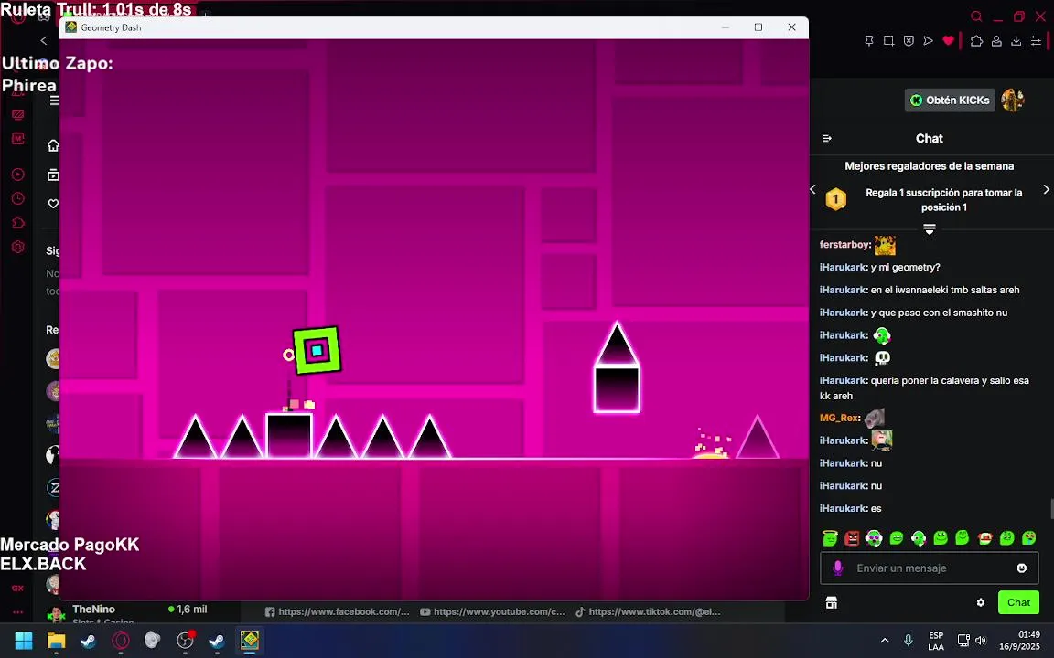
Task: Toggle the red heart bookmark icon
Action: coord(948,41)
